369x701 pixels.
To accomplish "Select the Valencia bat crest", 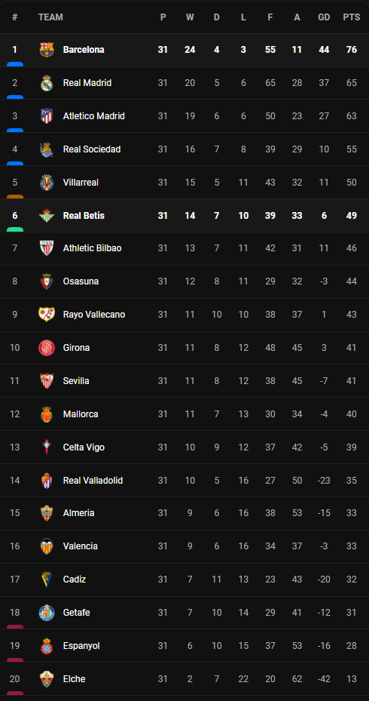I will tap(47, 546).
